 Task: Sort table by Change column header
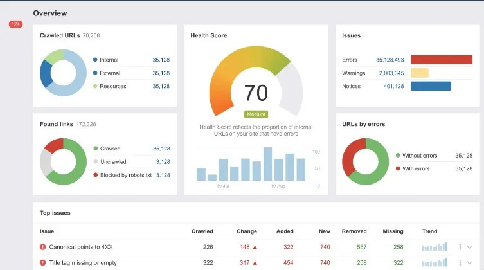tap(247, 231)
